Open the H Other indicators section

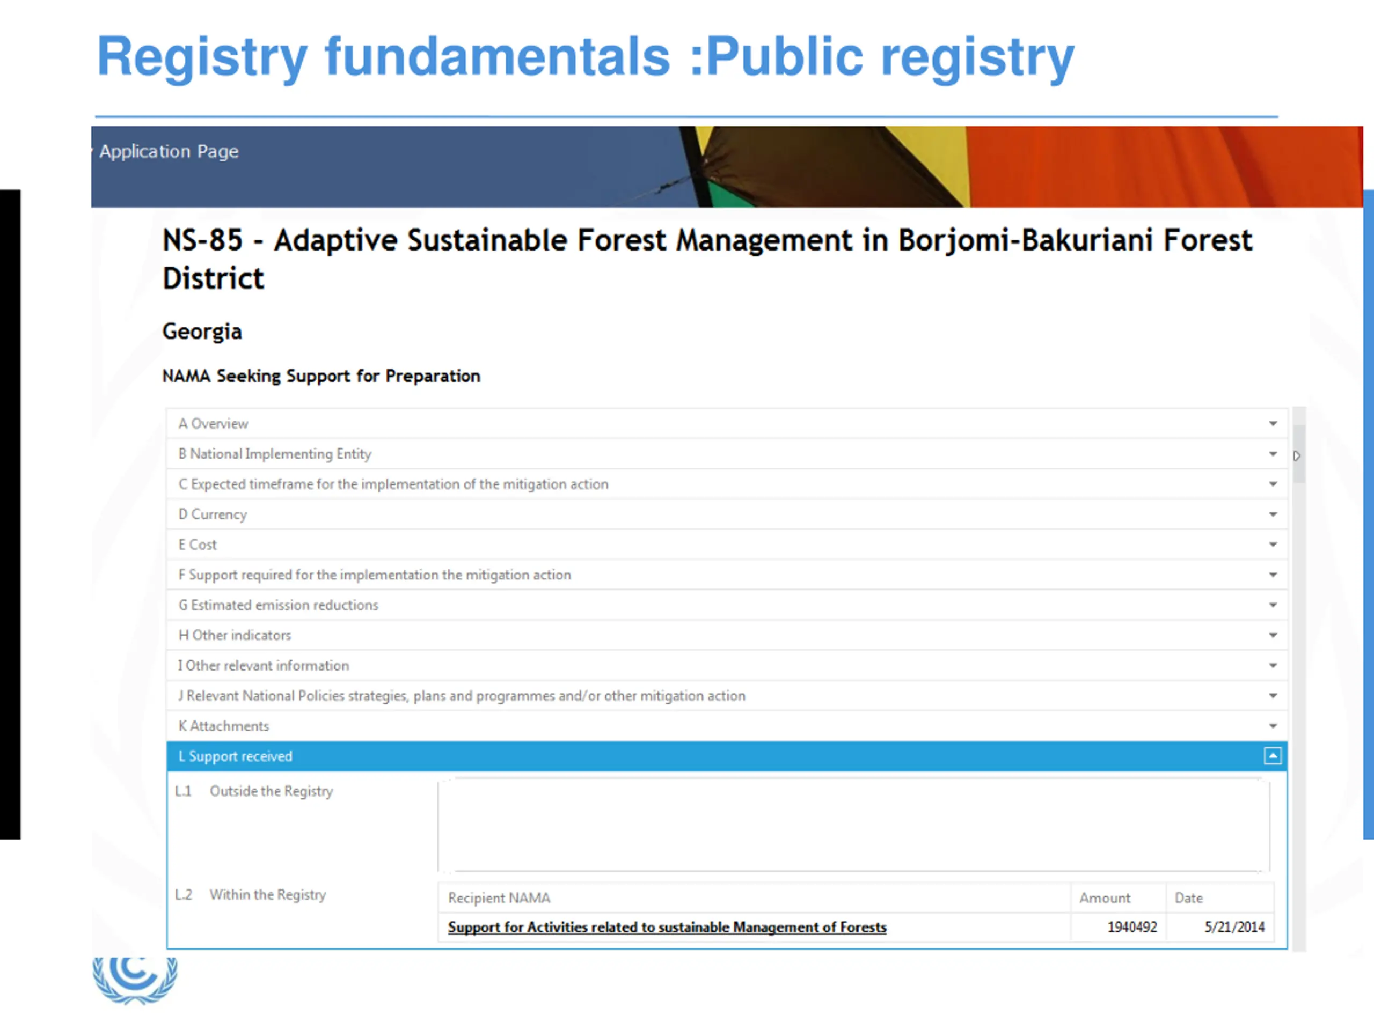[727, 635]
